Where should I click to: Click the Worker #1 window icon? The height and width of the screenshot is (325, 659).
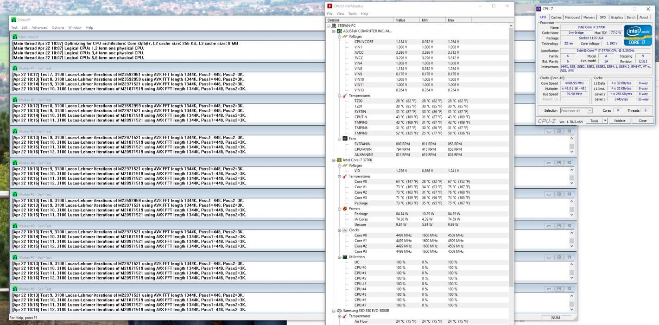coord(15,69)
